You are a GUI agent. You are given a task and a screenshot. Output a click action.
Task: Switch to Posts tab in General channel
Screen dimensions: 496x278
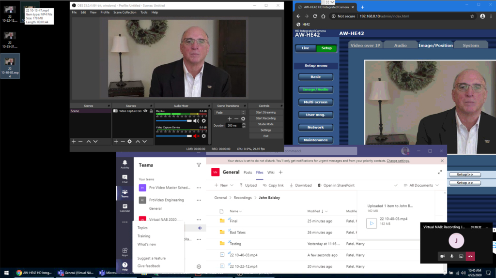click(248, 173)
